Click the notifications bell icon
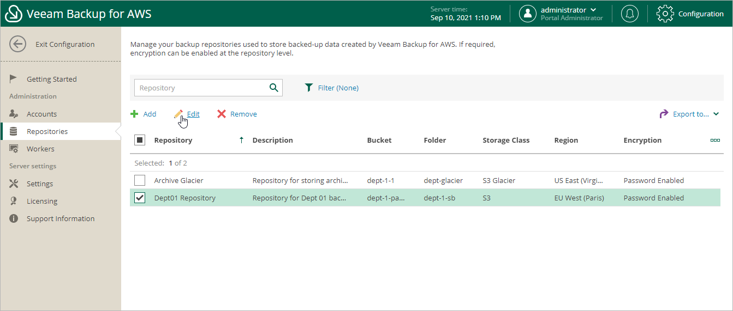 630,14
